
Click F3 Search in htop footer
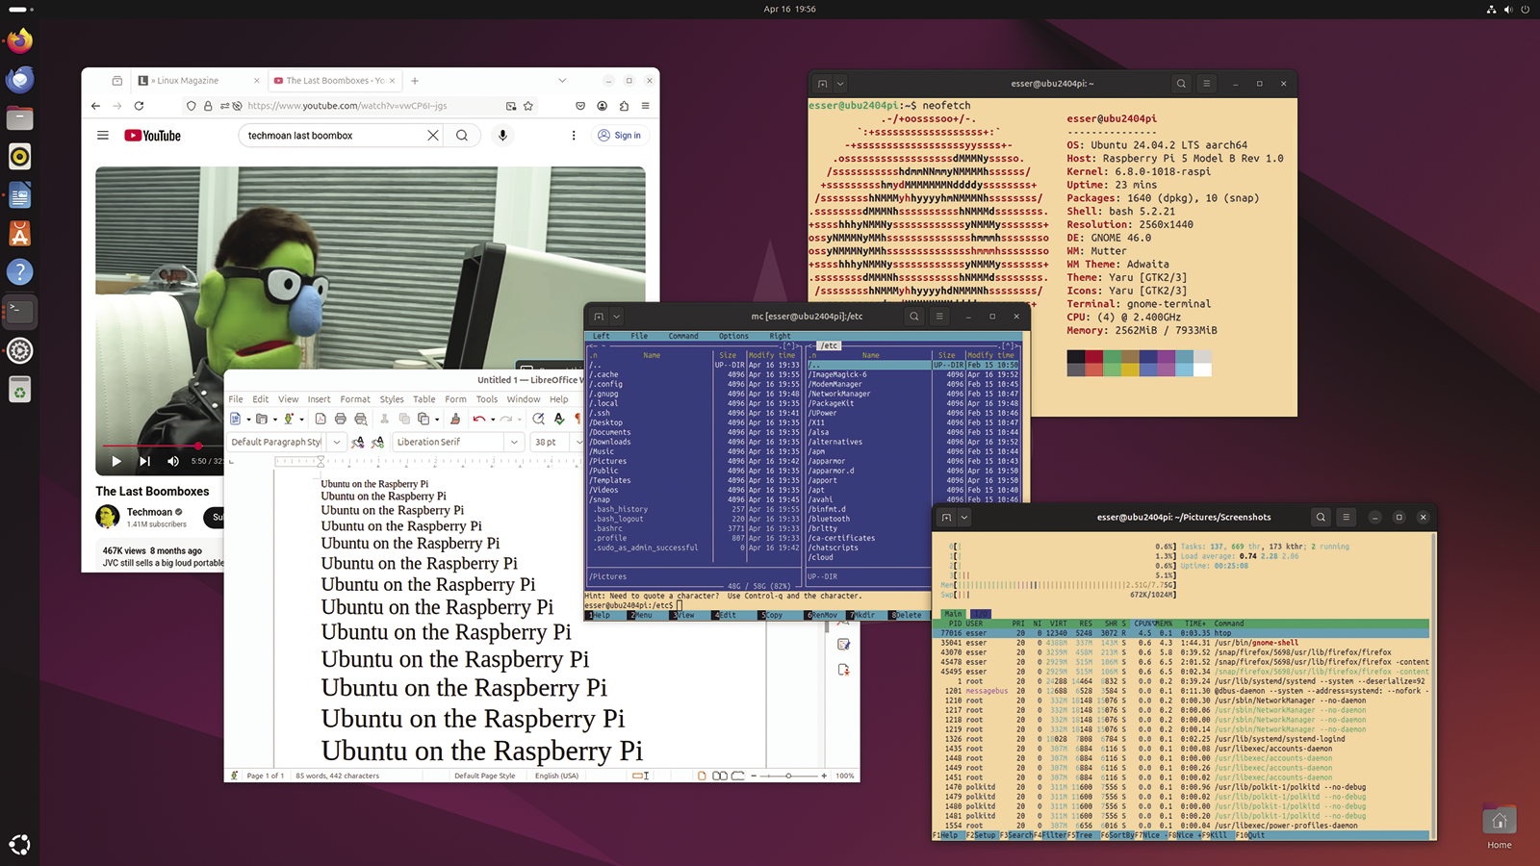coord(1016,835)
